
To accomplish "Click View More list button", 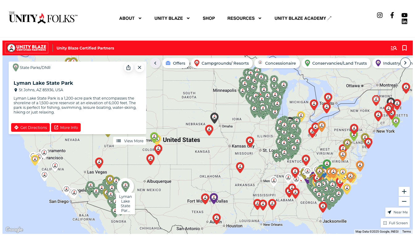I will pos(130,141).
